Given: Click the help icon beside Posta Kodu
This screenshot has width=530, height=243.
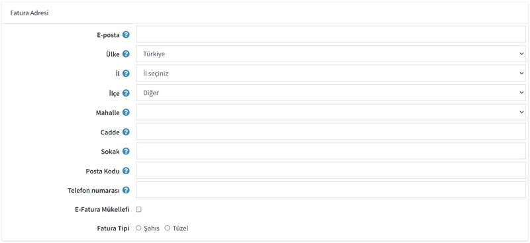Looking at the screenshot, I should [x=126, y=171].
